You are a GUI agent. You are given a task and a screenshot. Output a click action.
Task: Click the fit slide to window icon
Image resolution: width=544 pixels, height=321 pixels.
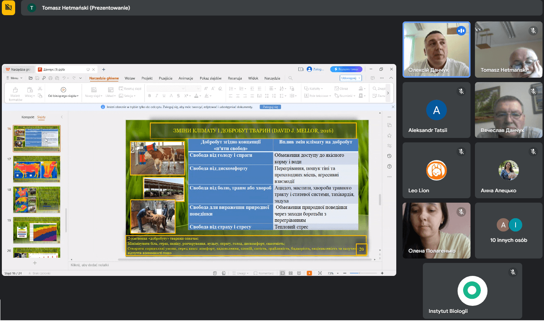[320, 273]
